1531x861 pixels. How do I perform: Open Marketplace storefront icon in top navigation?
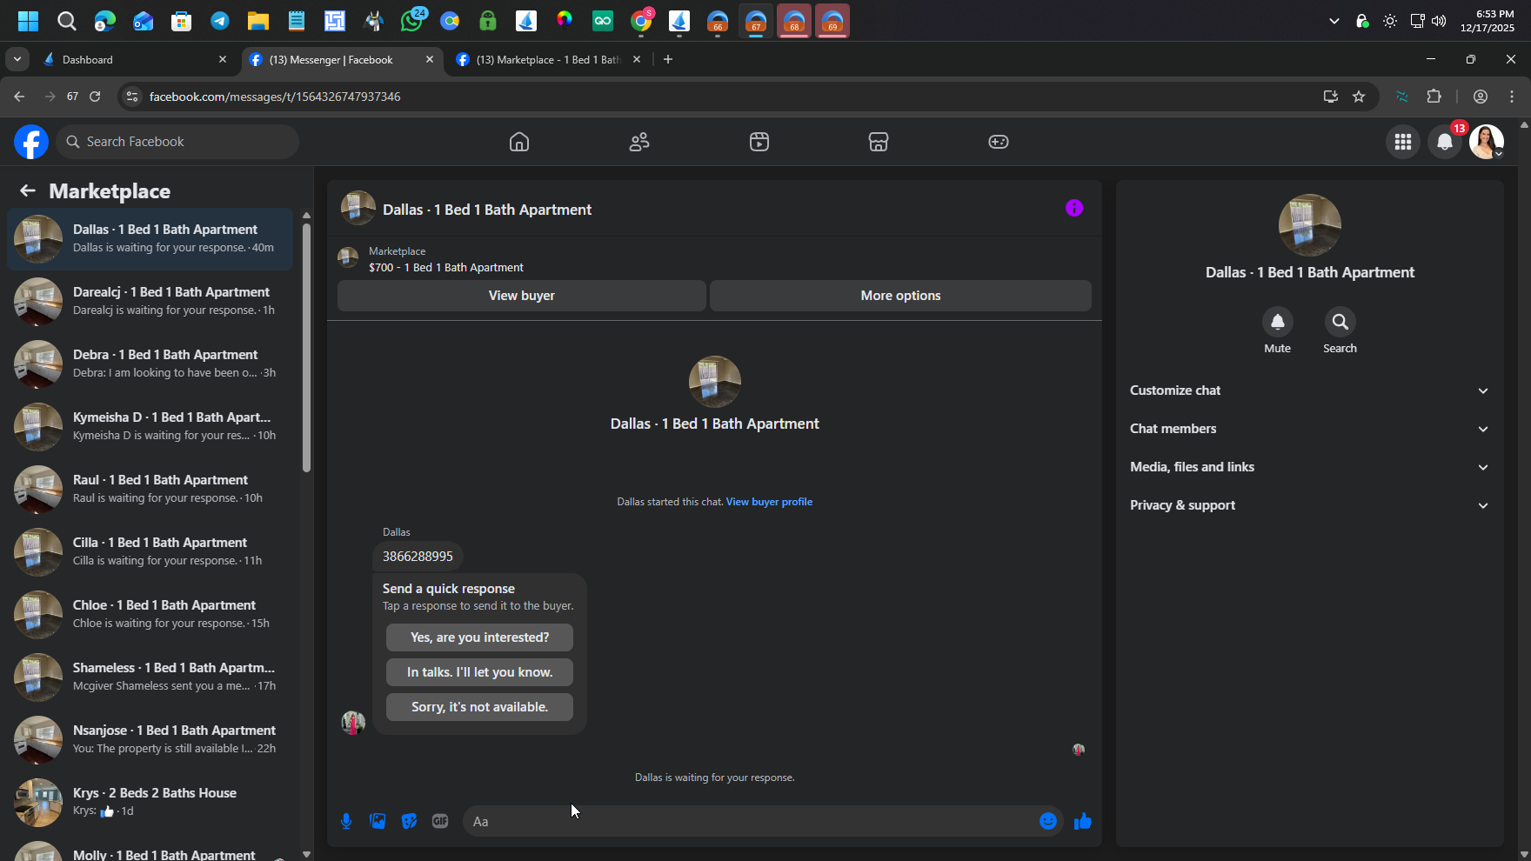879,142
